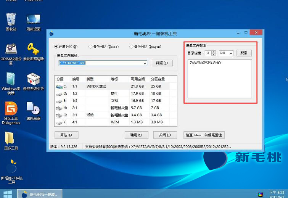Click the color tray icon in taskbar
Screen dimensions: 288x198
coord(260,195)
